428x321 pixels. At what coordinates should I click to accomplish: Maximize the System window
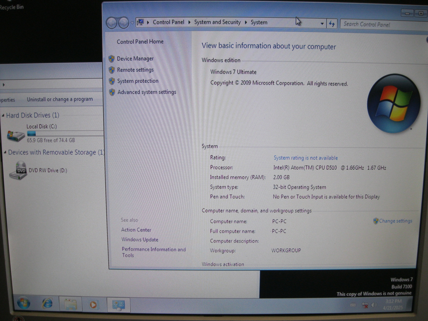(x=421, y=13)
